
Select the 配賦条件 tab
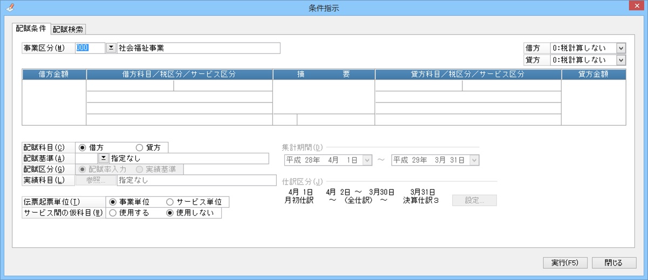(x=31, y=29)
